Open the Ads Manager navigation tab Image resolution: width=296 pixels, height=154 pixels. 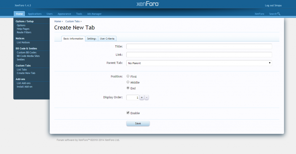click(94, 14)
